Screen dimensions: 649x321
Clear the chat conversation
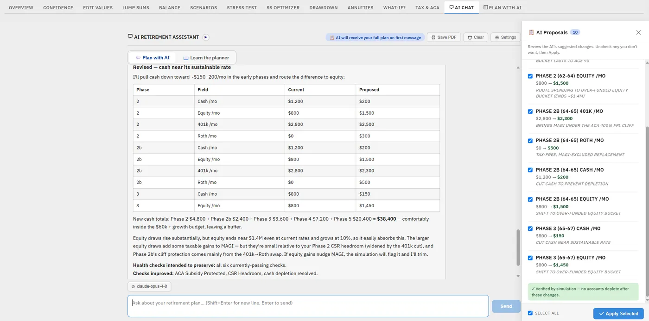476,37
